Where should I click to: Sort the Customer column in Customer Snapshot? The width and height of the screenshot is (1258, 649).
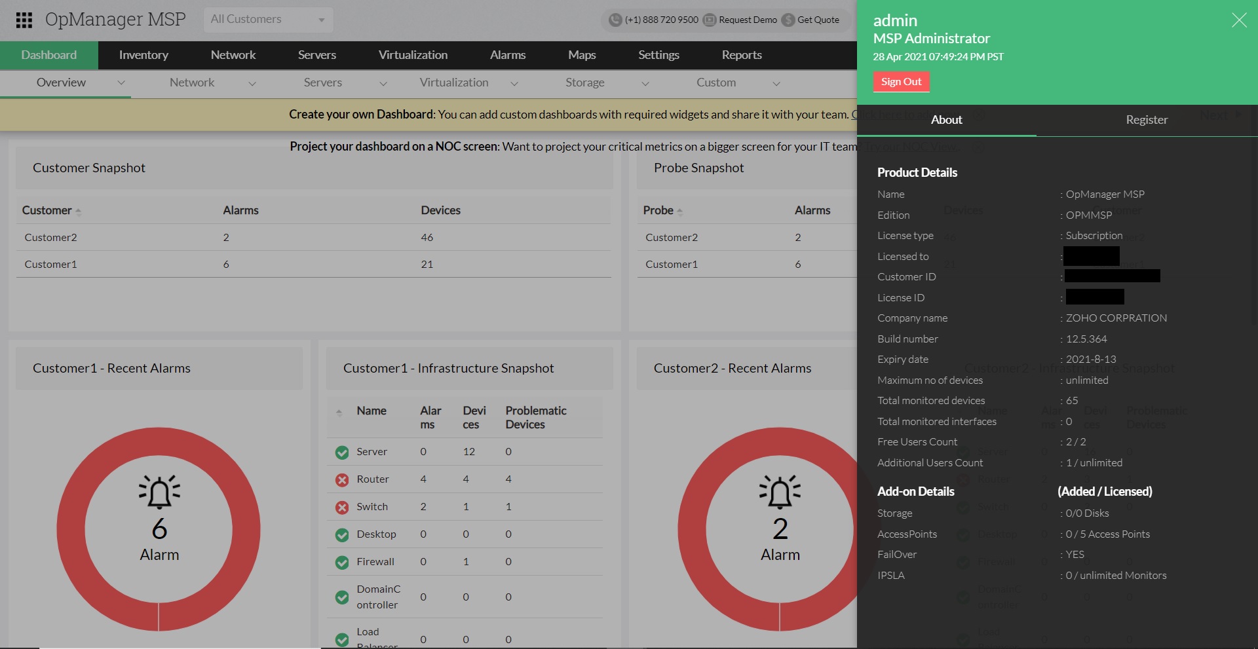tap(78, 212)
